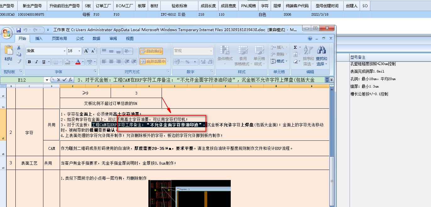Expand the formula bar with chevron

pyautogui.click(x=331, y=80)
